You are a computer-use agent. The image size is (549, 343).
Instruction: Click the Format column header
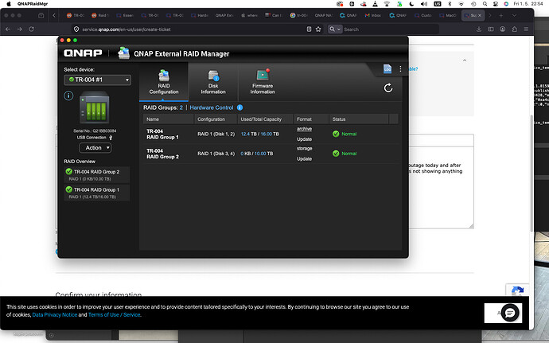(311, 119)
